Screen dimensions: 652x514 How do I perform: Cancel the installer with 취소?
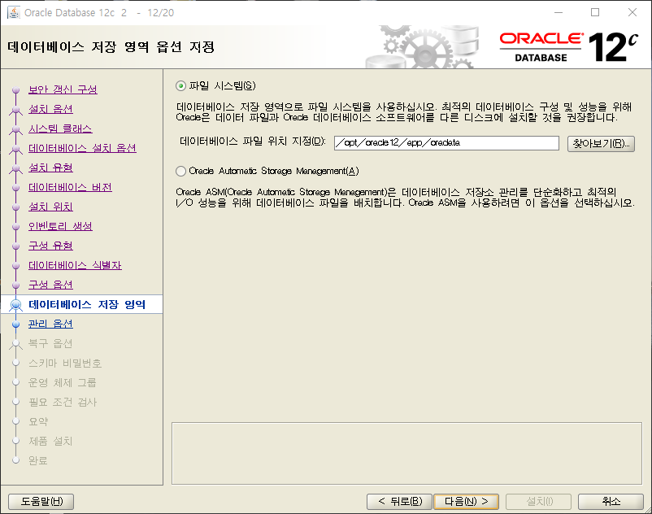click(x=611, y=502)
